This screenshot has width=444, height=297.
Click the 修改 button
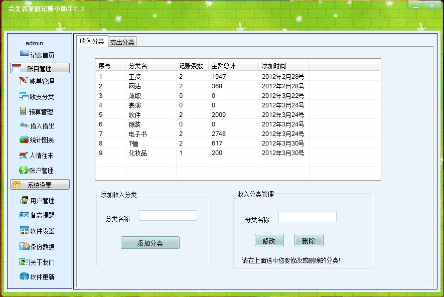(x=269, y=240)
